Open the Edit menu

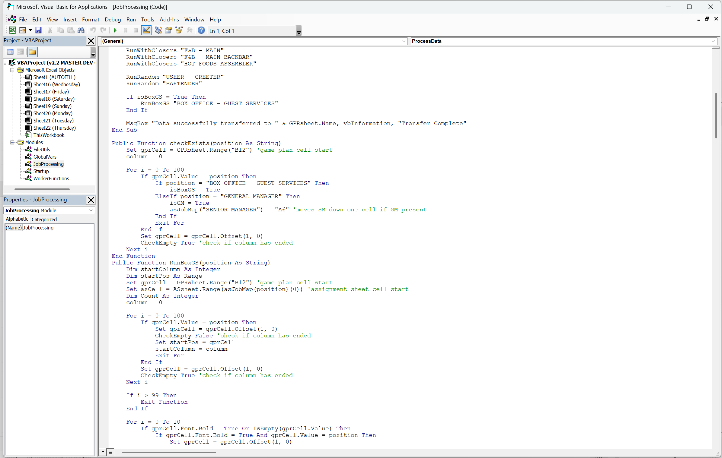(x=37, y=20)
